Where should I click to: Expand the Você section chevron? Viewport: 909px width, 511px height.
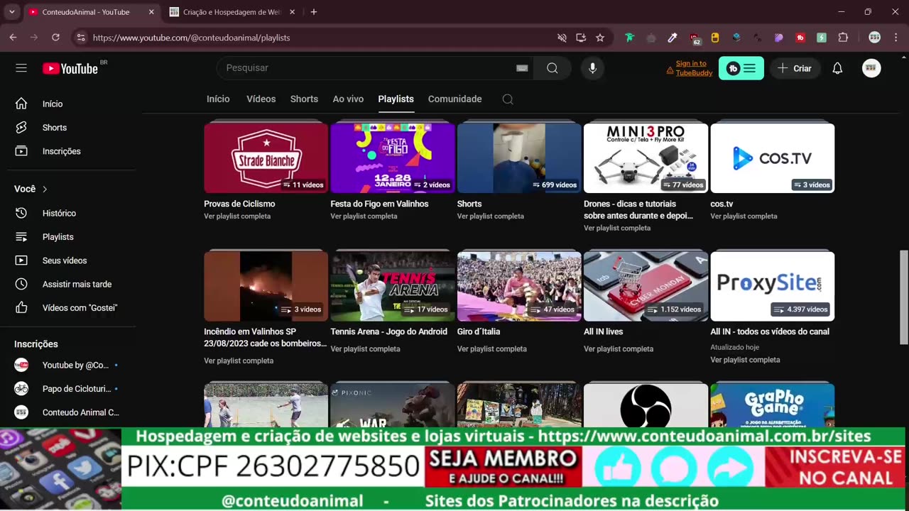[x=45, y=189]
